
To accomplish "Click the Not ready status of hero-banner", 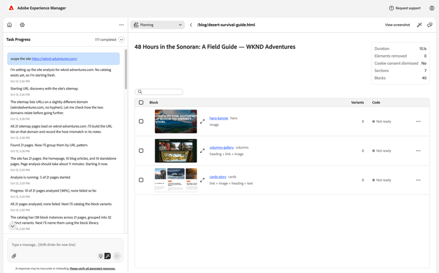I will coord(382,121).
